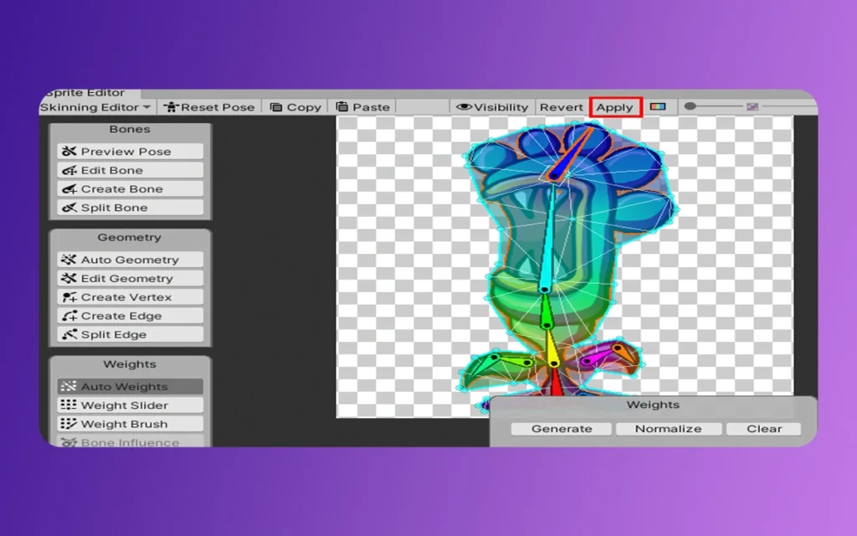Enable Preview Pose mode

(128, 151)
